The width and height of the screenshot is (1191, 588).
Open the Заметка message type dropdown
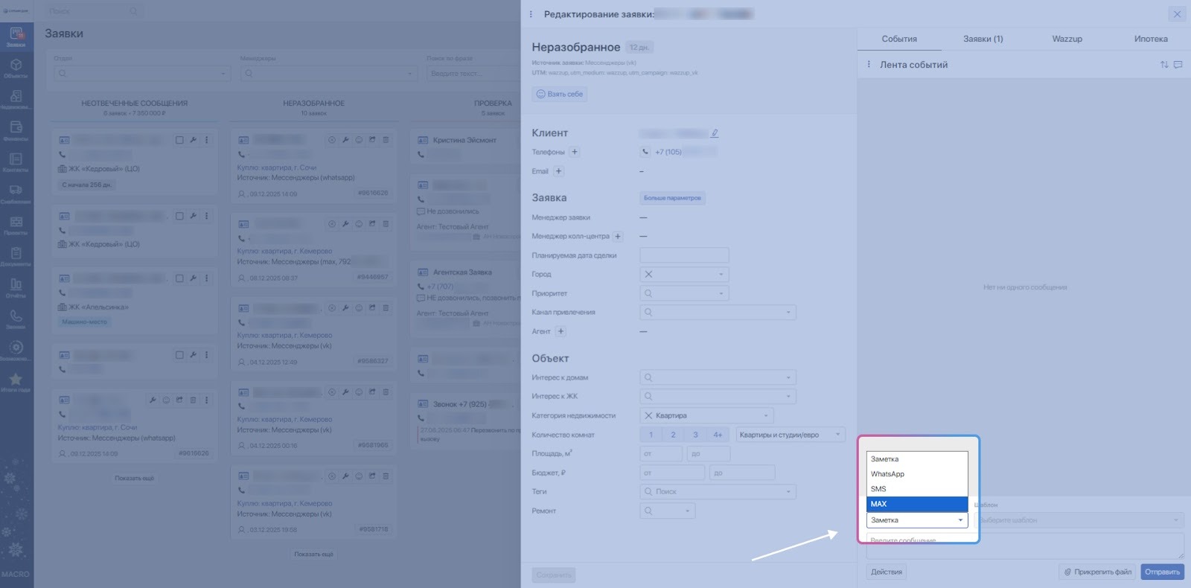click(916, 520)
